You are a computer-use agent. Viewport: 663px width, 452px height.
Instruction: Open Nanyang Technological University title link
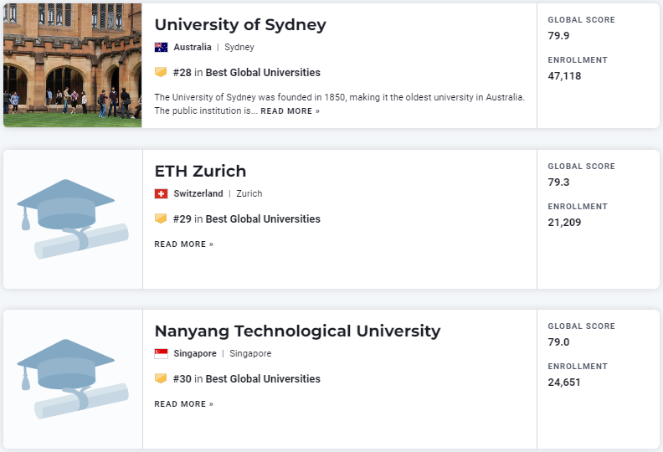[297, 331]
